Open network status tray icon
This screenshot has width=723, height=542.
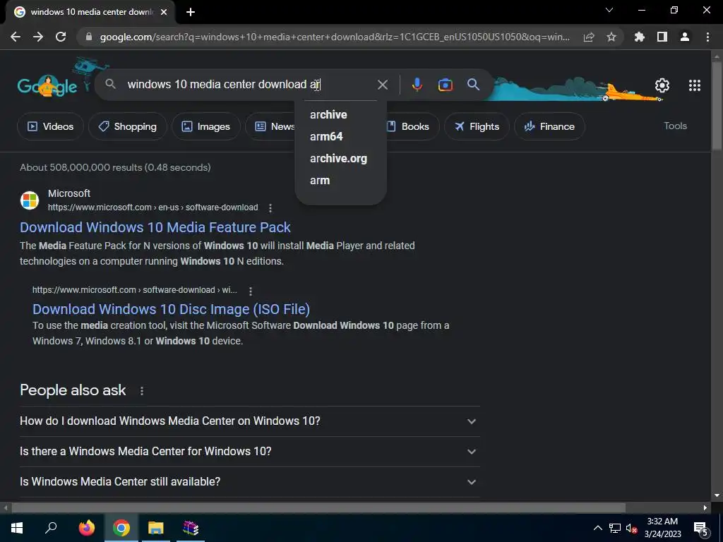(x=615, y=528)
